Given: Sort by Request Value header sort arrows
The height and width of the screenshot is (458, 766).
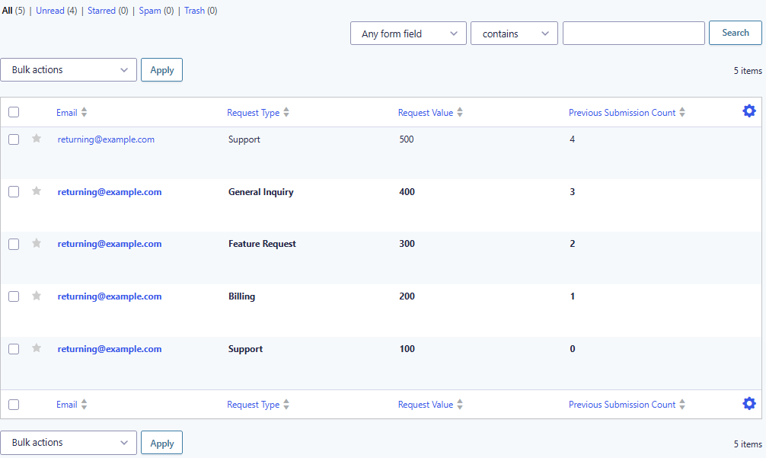Looking at the screenshot, I should (460, 113).
